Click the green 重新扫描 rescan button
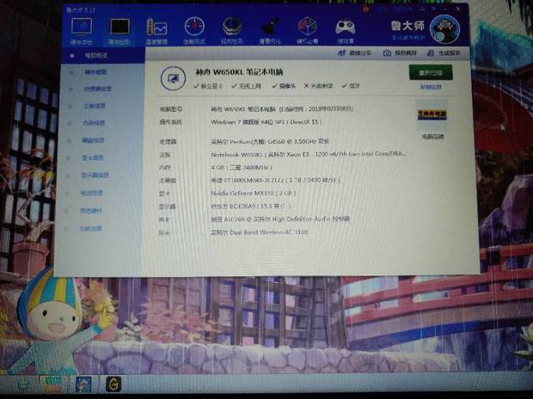The height and width of the screenshot is (399, 533). point(431,72)
